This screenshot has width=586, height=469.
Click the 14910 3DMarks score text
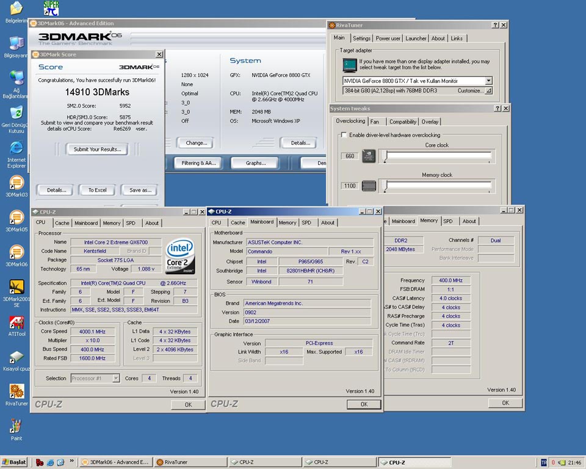tap(97, 92)
